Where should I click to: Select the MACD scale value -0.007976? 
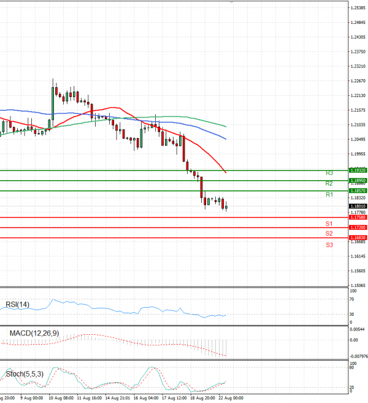coord(359,356)
